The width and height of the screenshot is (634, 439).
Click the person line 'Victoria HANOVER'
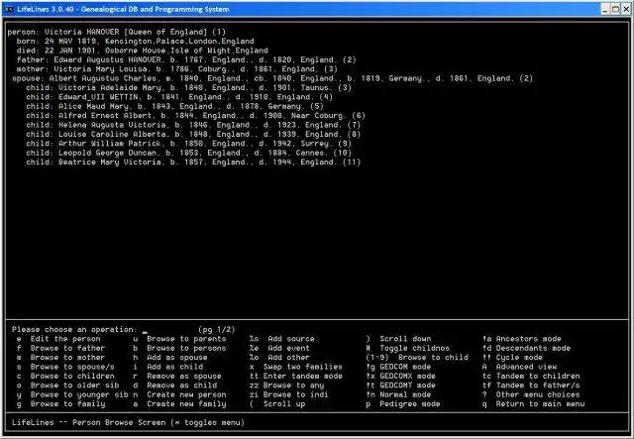click(x=117, y=32)
